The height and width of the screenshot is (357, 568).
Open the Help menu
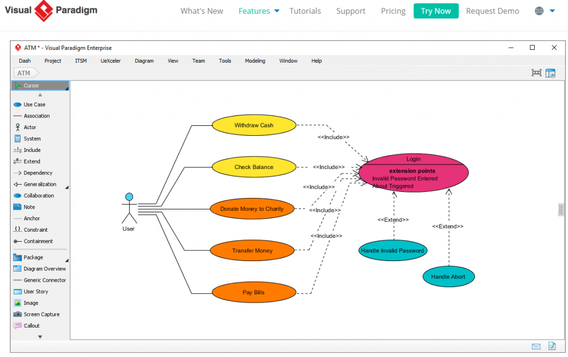(317, 61)
